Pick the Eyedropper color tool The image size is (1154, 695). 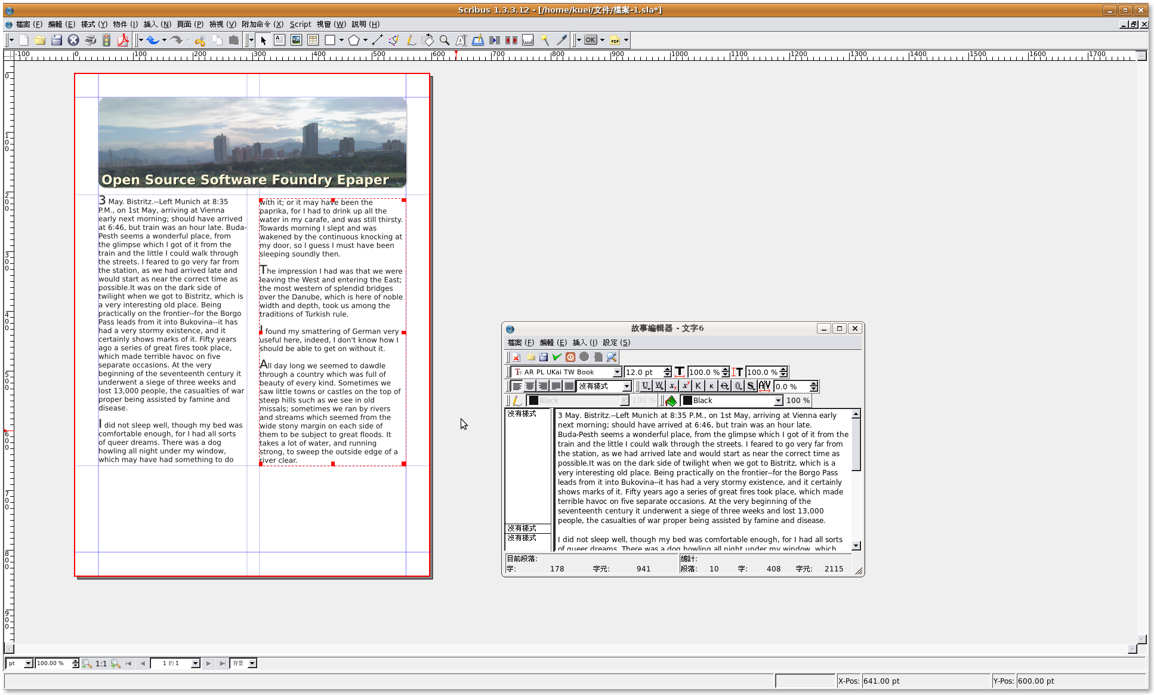pyautogui.click(x=561, y=40)
